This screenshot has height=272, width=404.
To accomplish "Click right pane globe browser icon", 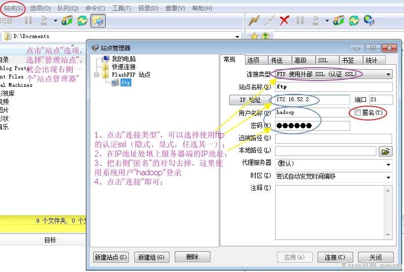I will pos(369,20).
